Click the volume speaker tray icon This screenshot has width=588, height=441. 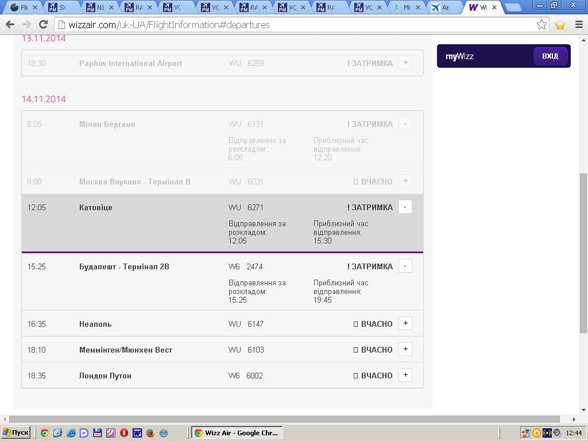(556, 433)
